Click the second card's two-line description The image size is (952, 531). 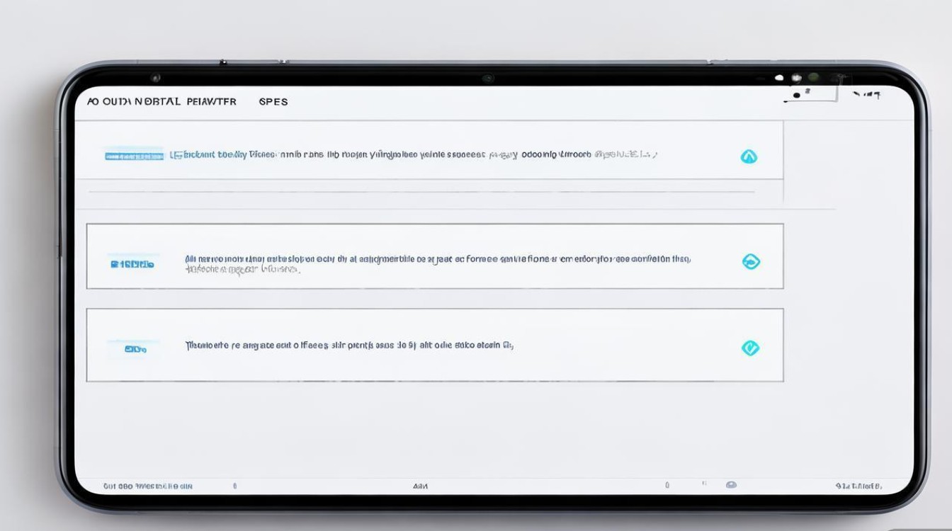pos(437,264)
